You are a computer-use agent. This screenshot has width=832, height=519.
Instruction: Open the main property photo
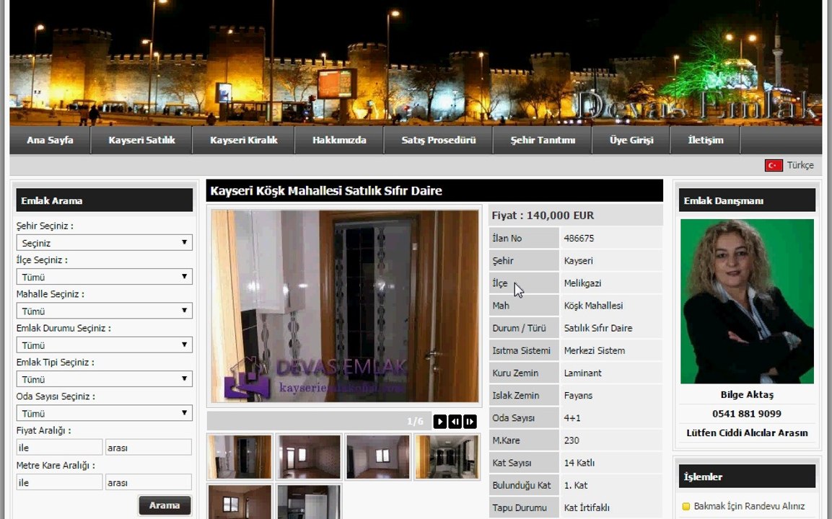point(344,306)
